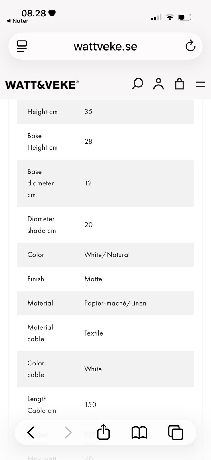Select the White/Natural color value
Viewport: 211px width, 460px height.
107,255
